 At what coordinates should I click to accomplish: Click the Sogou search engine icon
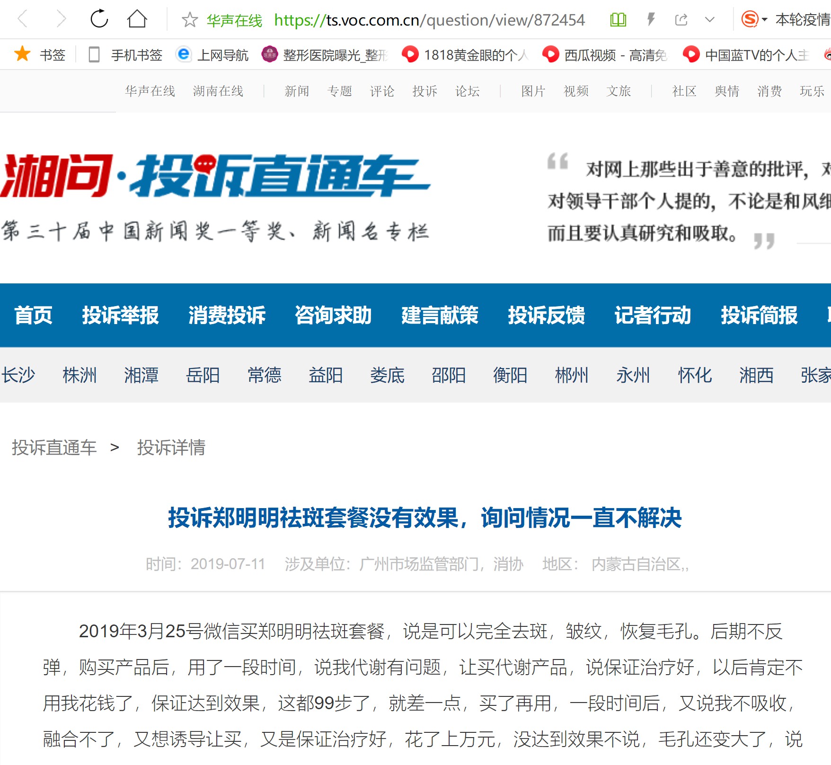click(x=750, y=19)
